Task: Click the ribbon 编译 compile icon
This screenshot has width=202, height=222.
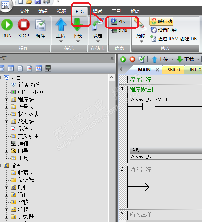Action: (x=40, y=25)
